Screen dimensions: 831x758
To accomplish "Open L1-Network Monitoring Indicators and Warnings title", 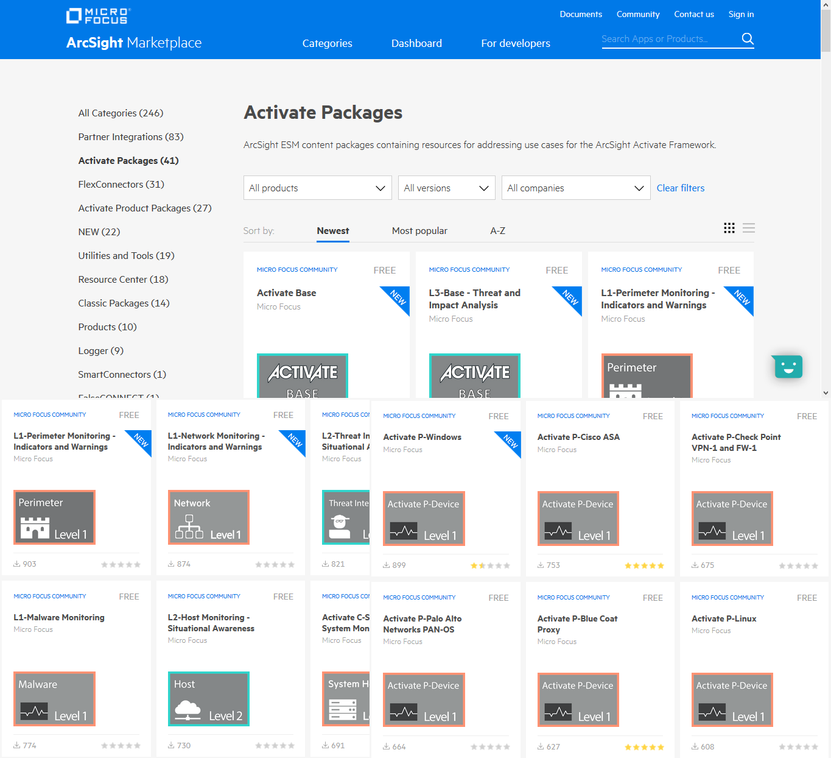I will click(x=216, y=441).
